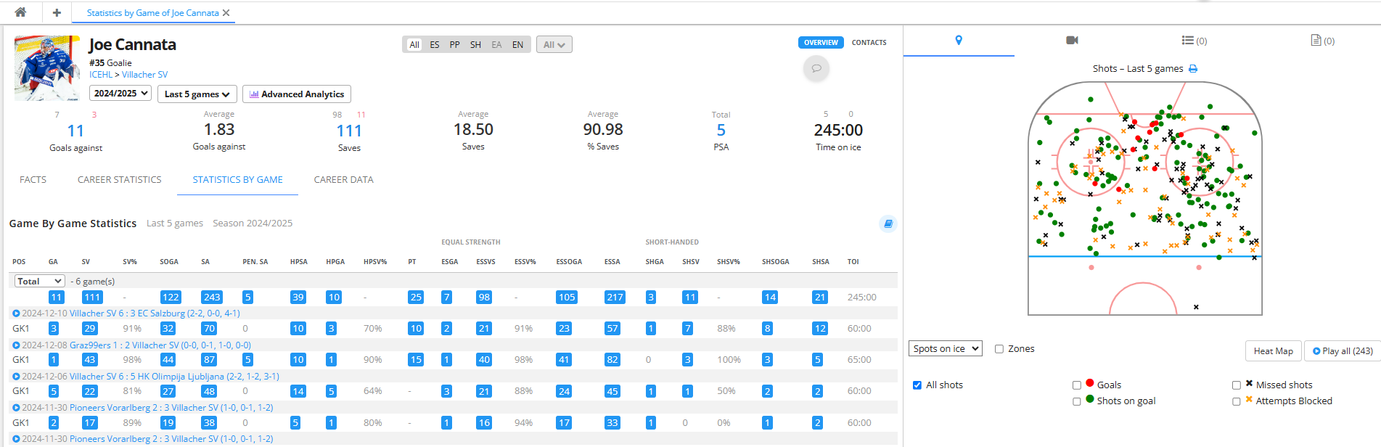The height and width of the screenshot is (447, 1381).
Task: Open the 2024/2025 season dropdown
Action: tap(120, 94)
